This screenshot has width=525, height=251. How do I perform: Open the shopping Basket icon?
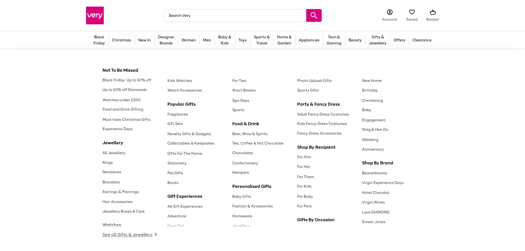[433, 12]
